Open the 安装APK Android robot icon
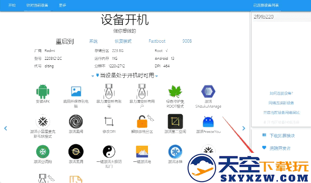Screen dimensions: 311x183 (x=43, y=91)
